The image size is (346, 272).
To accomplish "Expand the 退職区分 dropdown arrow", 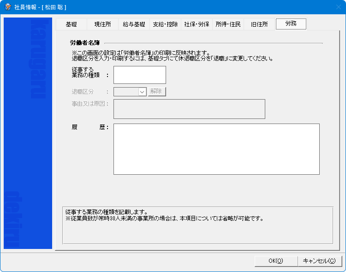I will (142, 92).
